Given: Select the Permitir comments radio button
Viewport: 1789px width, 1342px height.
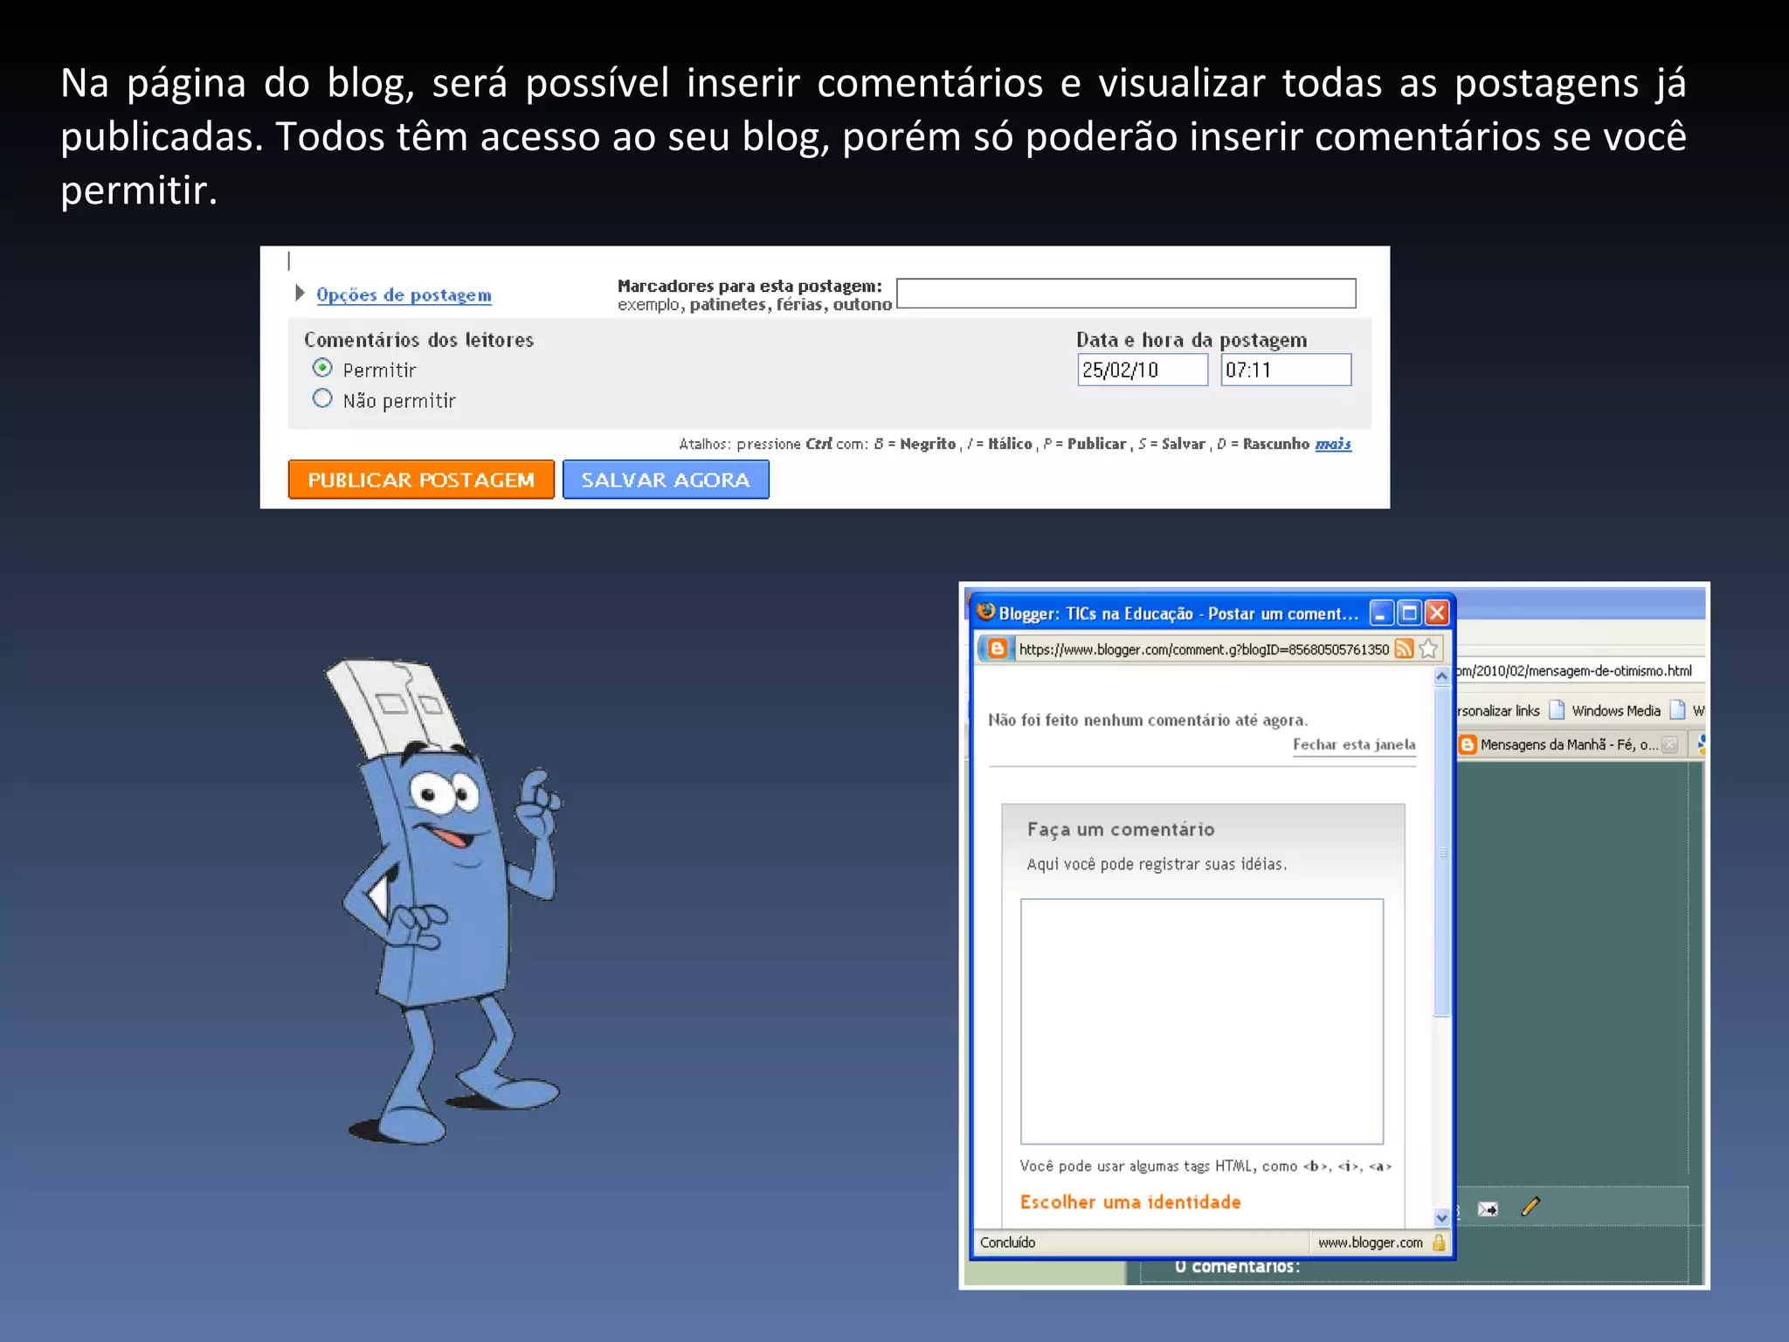Looking at the screenshot, I should (322, 368).
